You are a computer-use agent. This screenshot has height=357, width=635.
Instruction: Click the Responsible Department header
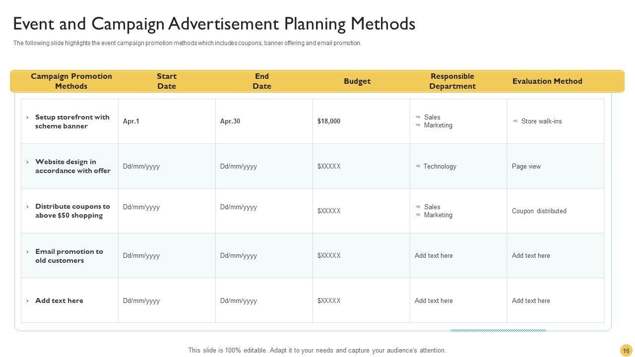tap(452, 81)
